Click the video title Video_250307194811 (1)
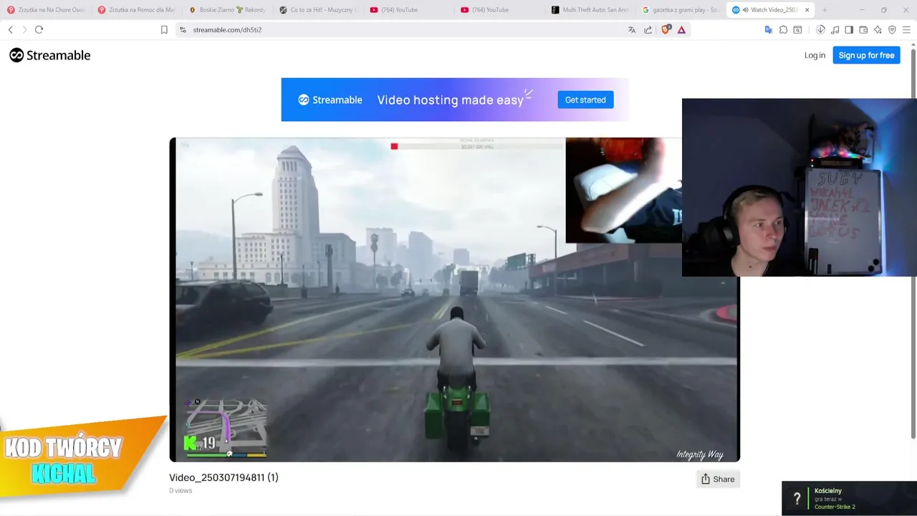This screenshot has height=516, width=917. tap(224, 477)
